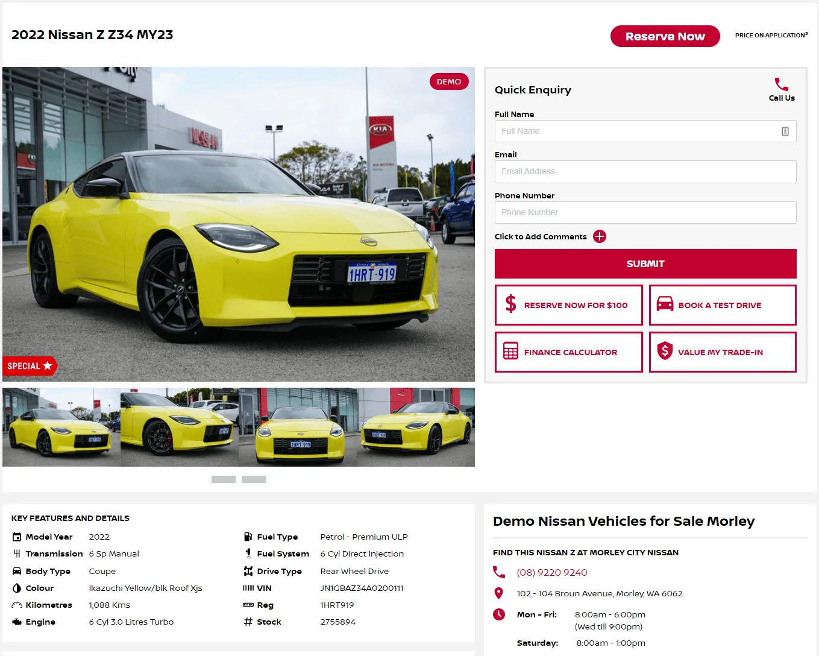Click the barcode icon beside VIN

coord(248,588)
